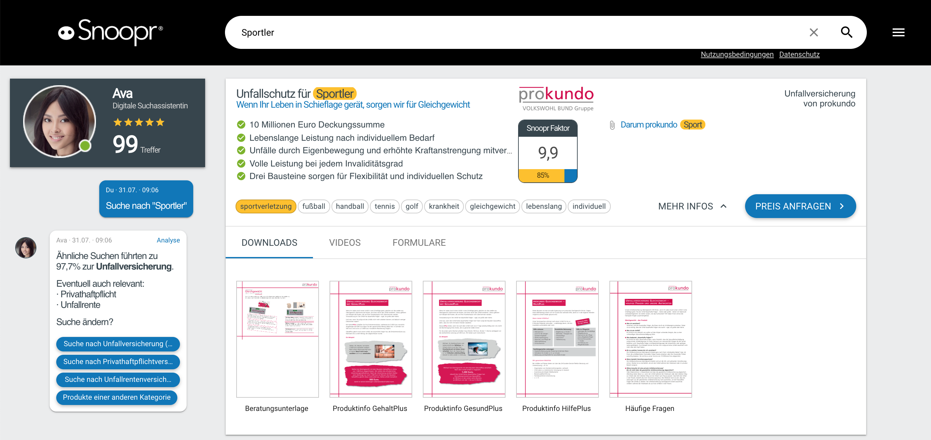Click the Privathaftpflicht suggestion text
The height and width of the screenshot is (440, 931).
(88, 294)
